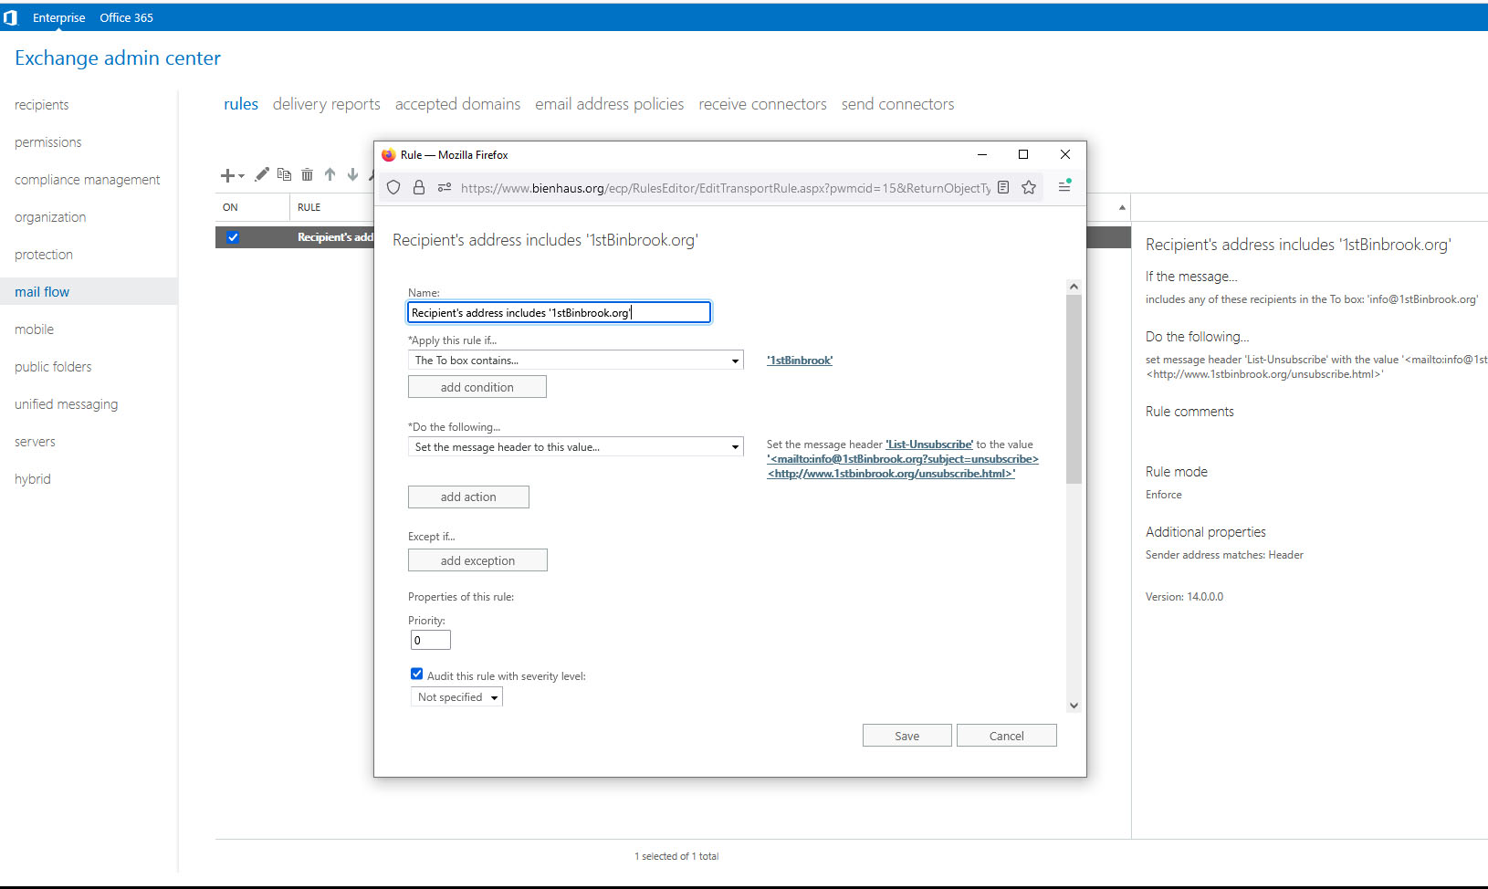Open the Not specified severity dropdown
1488x889 pixels.
tap(456, 697)
